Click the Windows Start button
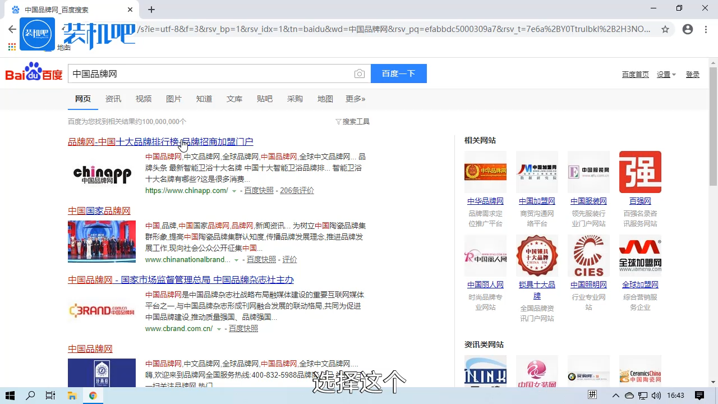Image resolution: width=718 pixels, height=404 pixels. [x=11, y=396]
